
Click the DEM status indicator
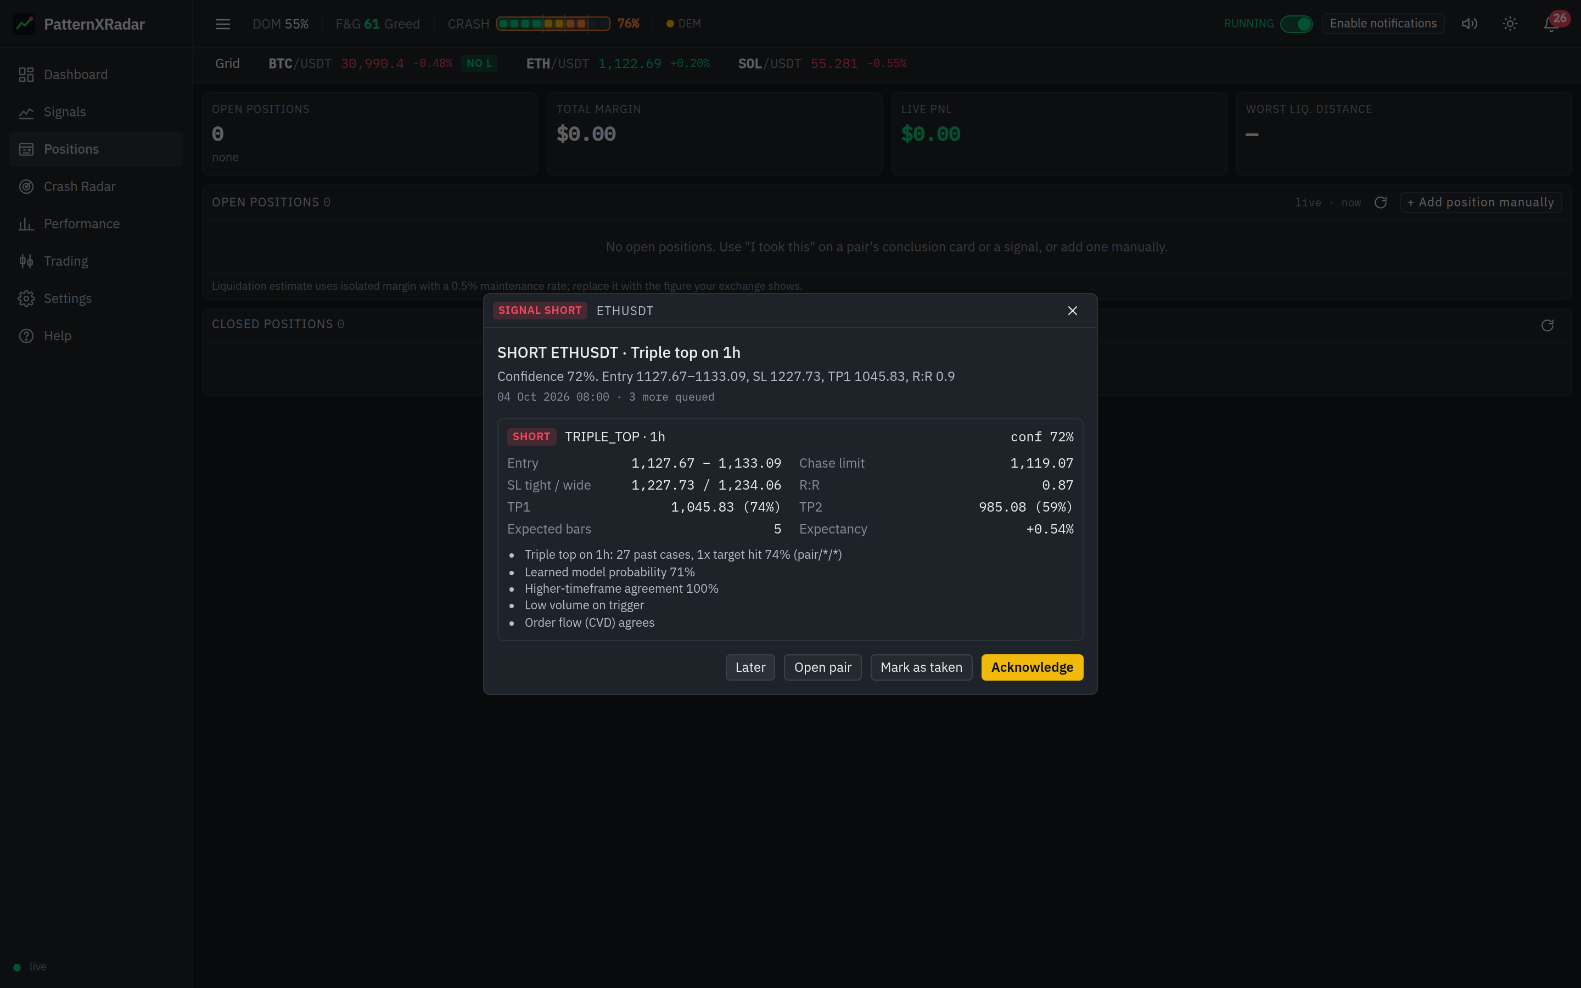(x=683, y=24)
